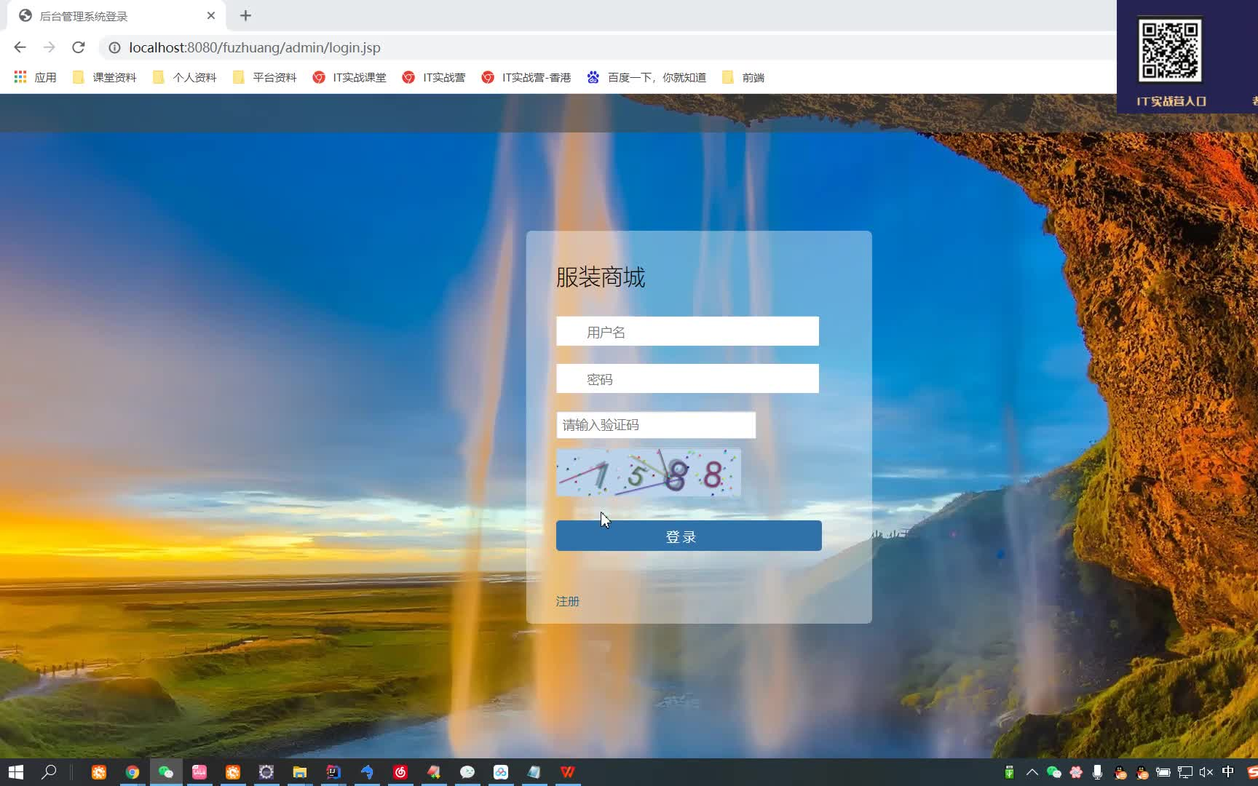Select the 后台管理系统登录 browser tab

click(x=116, y=15)
